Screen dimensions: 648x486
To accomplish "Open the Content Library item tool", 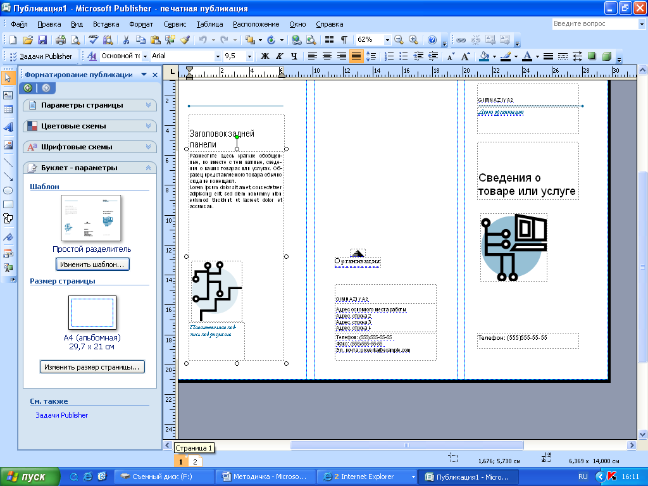I will [8, 268].
